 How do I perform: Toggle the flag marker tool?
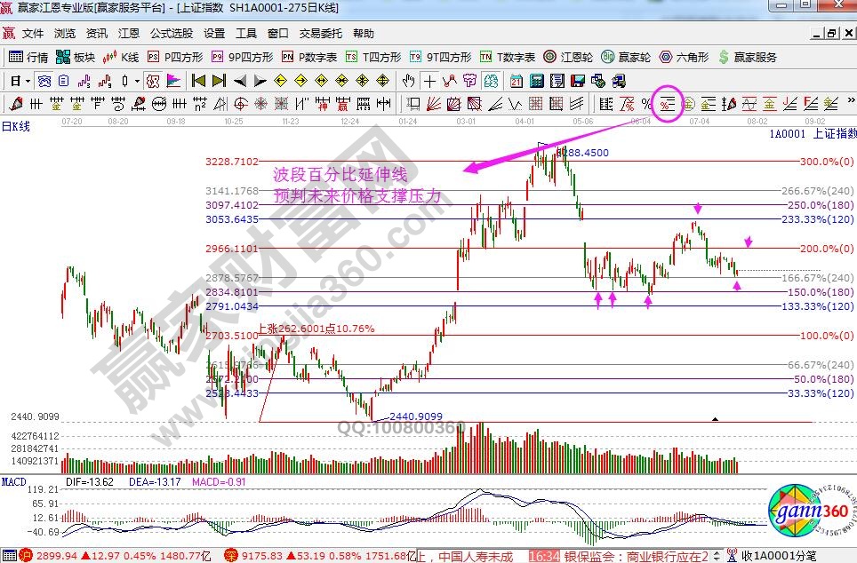pyautogui.click(x=172, y=81)
